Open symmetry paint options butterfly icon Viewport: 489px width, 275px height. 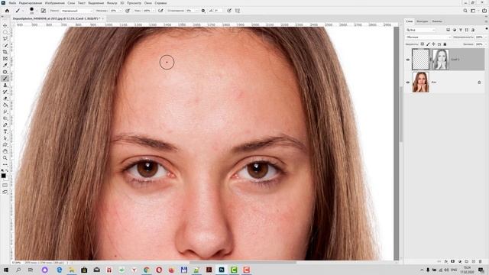pyautogui.click(x=238, y=11)
